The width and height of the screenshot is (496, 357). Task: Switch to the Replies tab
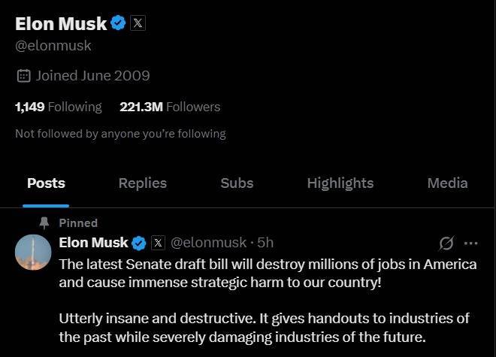coord(143,183)
